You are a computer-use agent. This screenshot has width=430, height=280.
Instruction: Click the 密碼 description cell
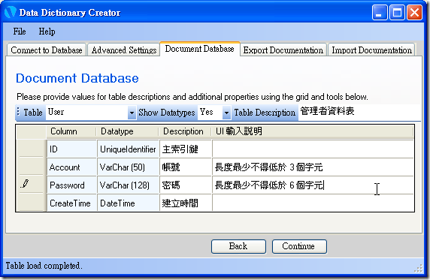[186, 185]
